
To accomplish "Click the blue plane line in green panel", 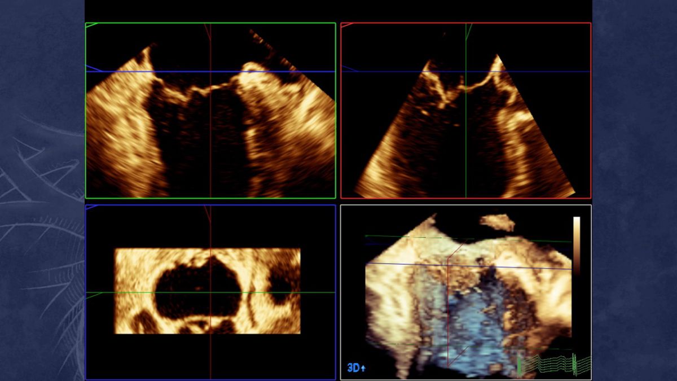I will (210, 72).
